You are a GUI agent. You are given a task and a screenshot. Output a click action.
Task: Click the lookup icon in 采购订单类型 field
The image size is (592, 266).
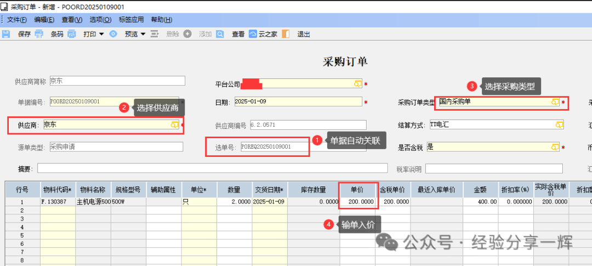[x=555, y=102]
